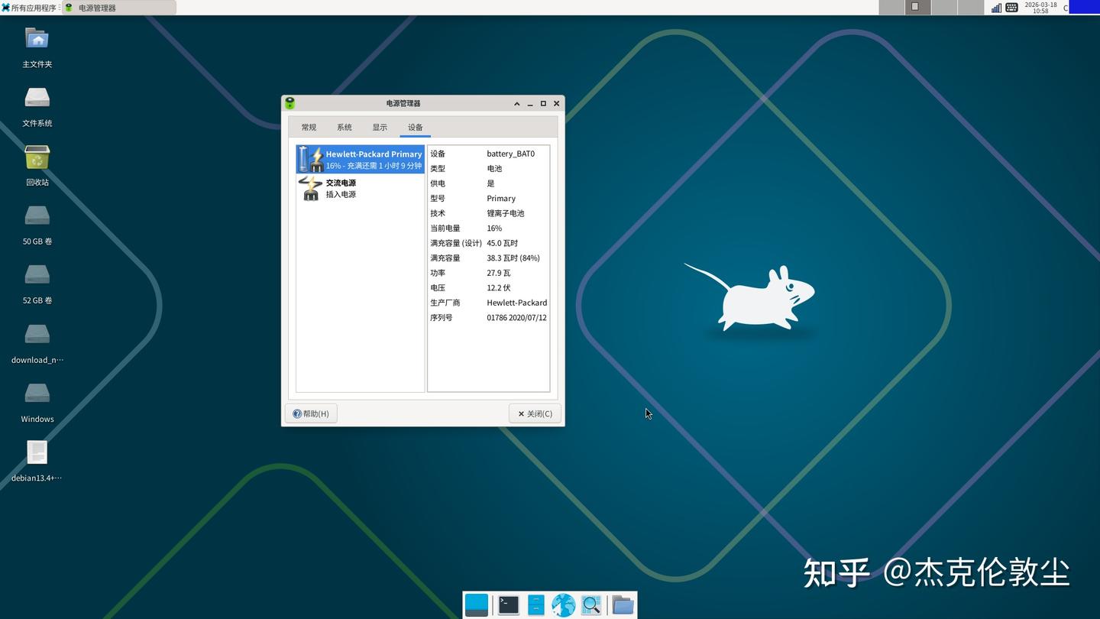The height and width of the screenshot is (619, 1100).
Task: Roll up the power manager window with the arrow button
Action: pos(517,104)
